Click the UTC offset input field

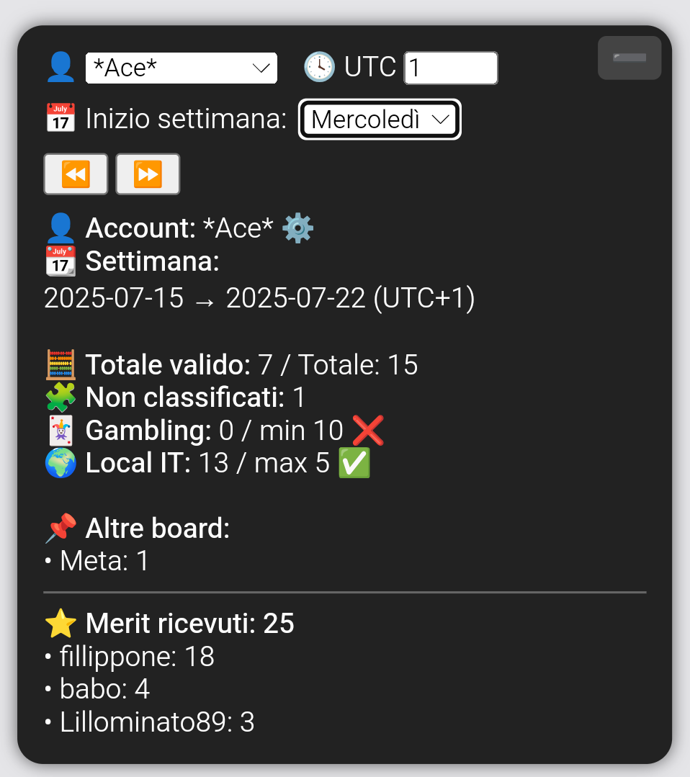click(x=451, y=68)
